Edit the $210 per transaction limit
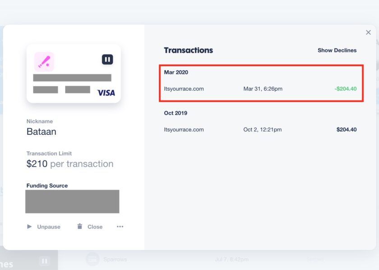This screenshot has width=379, height=270. [70, 164]
